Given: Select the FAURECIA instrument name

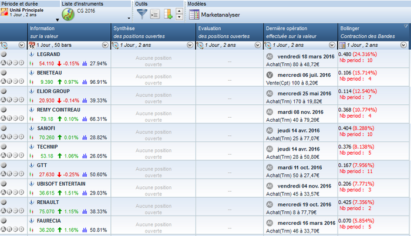Looking at the screenshot, I should point(49,221).
